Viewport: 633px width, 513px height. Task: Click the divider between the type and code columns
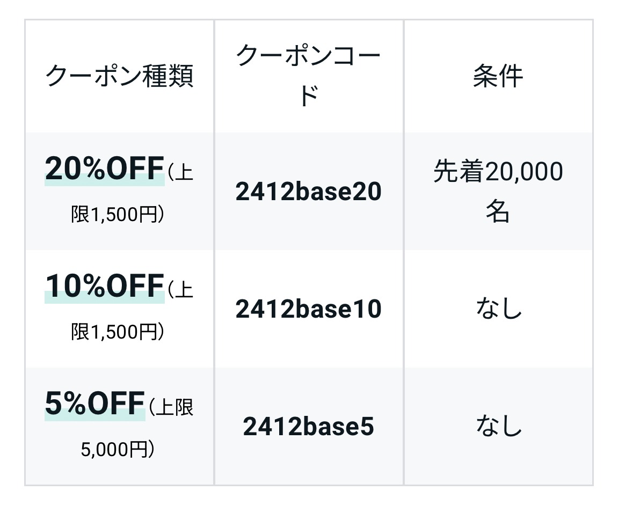pyautogui.click(x=214, y=252)
